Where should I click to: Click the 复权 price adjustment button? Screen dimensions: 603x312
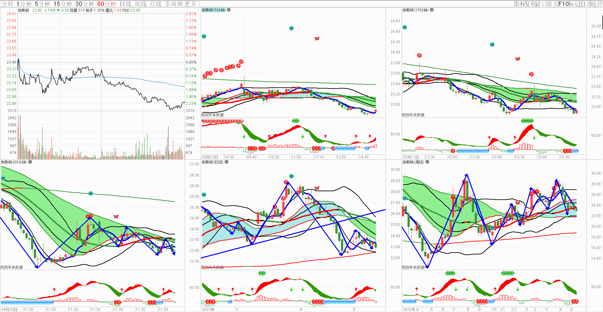tap(531, 4)
